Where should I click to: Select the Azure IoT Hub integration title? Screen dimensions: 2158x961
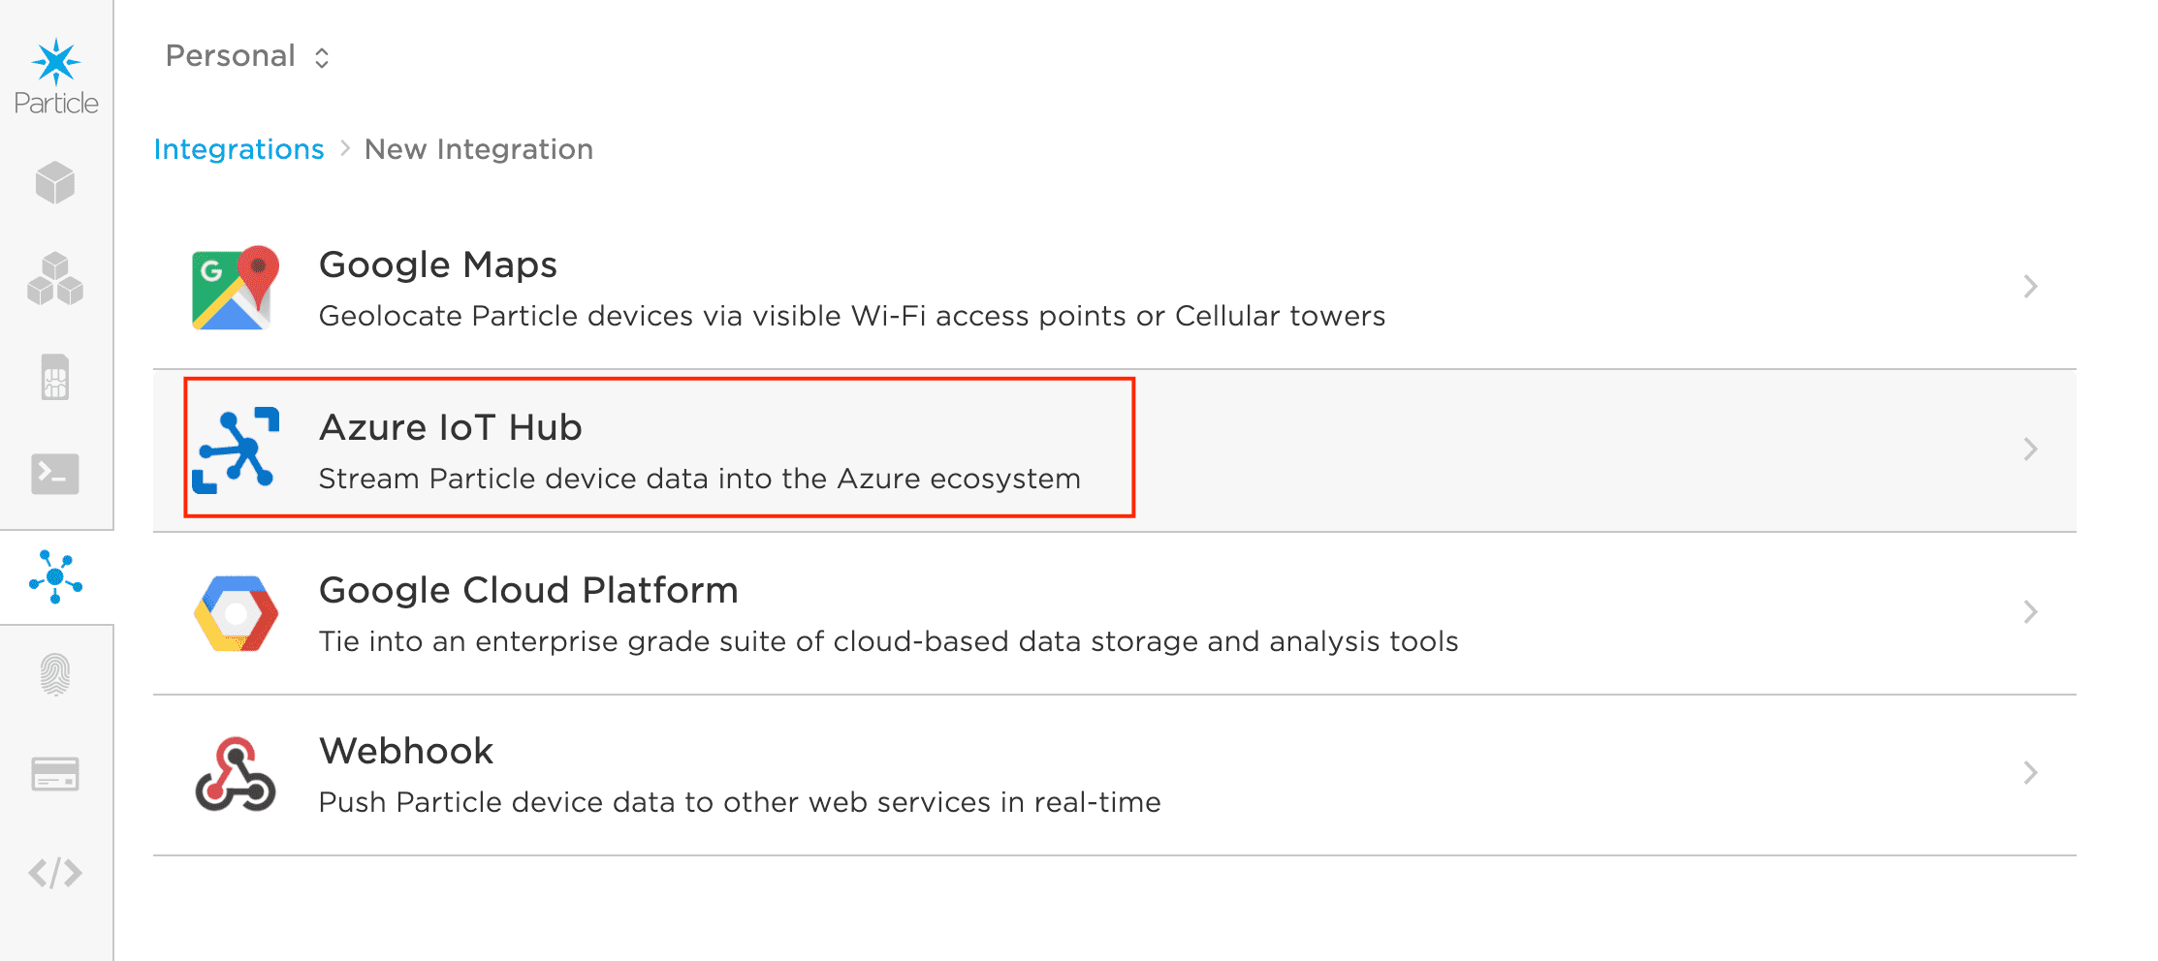tap(451, 427)
